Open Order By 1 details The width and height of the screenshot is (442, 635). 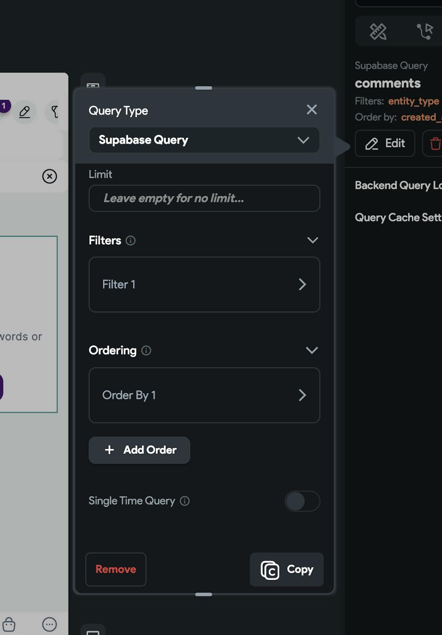tap(204, 395)
